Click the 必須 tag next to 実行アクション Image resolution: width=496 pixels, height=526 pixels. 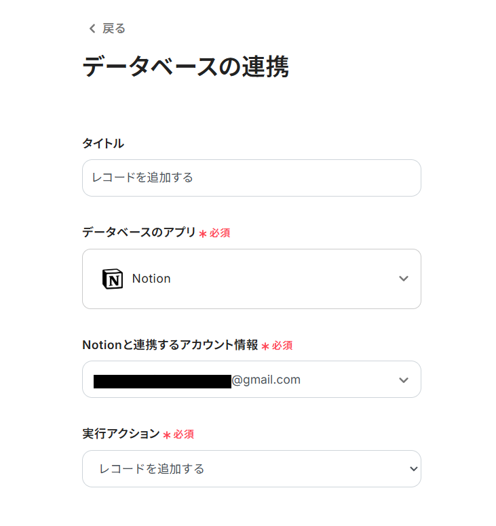point(184,434)
